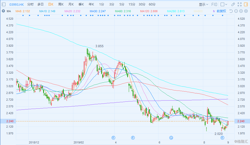This screenshot has height=145, width=250.
Task: Click 前复权 price adjustment link
Action: [221, 11]
